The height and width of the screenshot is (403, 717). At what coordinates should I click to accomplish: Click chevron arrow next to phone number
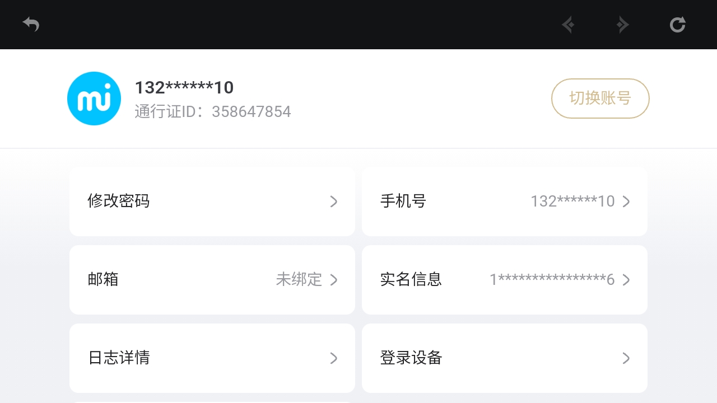coord(626,201)
